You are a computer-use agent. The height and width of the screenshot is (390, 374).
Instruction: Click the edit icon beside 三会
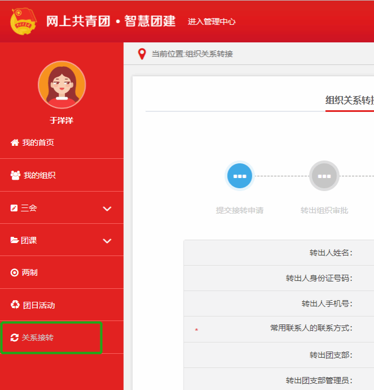(14, 208)
